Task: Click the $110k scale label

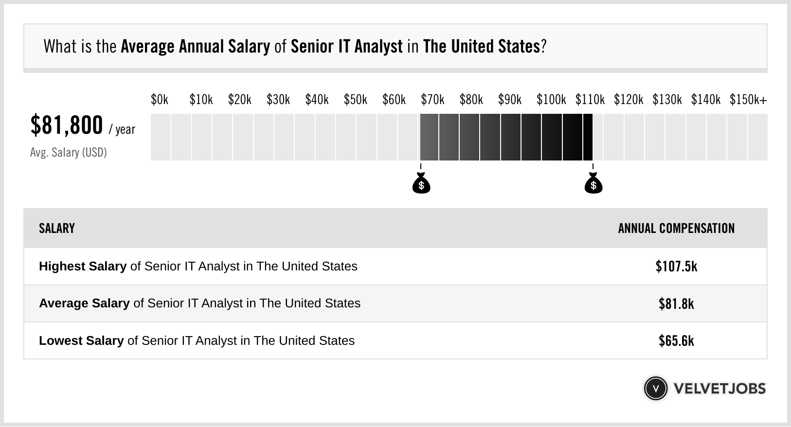Action: click(x=590, y=100)
